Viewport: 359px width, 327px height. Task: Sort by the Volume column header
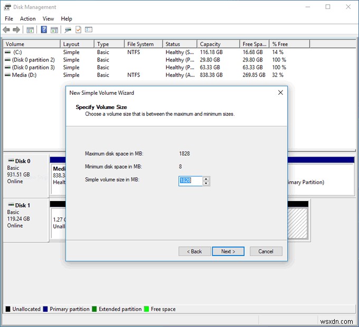(x=32, y=44)
